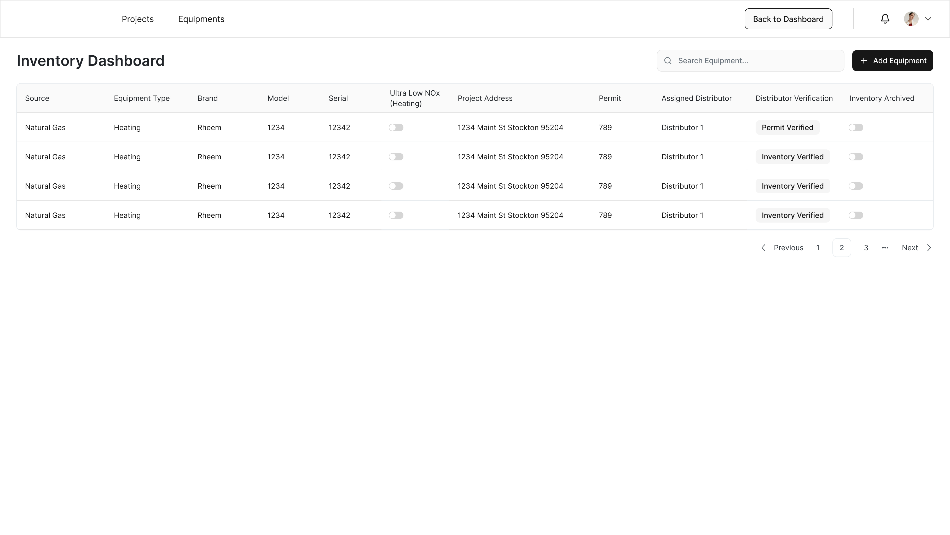This screenshot has height=535, width=950.
Task: Select current page 2 button
Action: tap(842, 248)
